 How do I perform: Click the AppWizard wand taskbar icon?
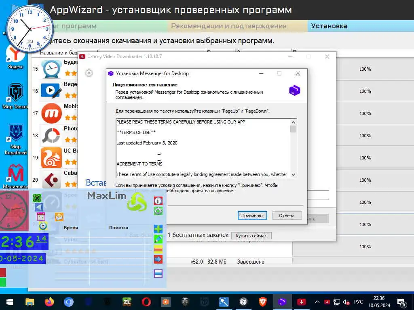tap(224, 302)
